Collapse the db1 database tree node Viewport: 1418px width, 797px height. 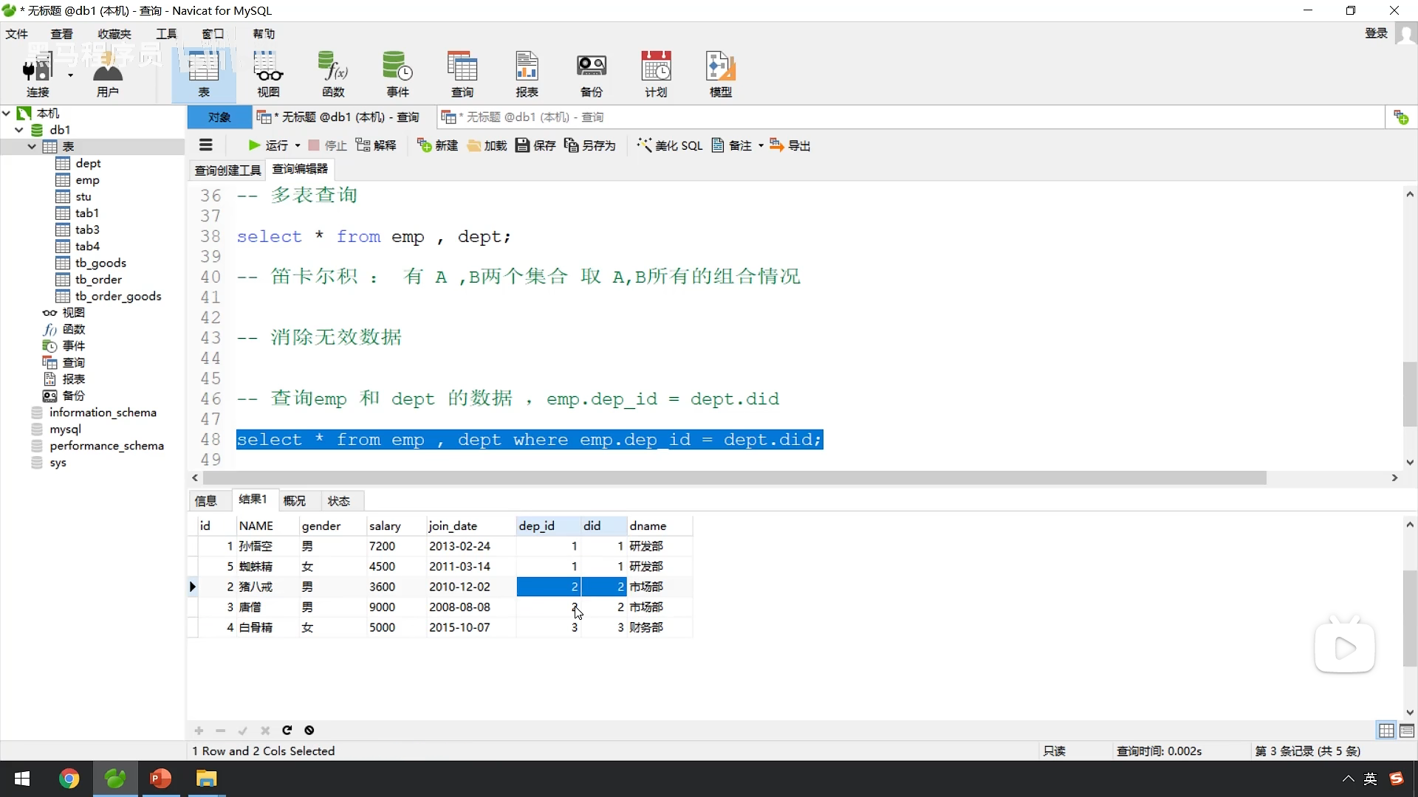pyautogui.click(x=19, y=130)
